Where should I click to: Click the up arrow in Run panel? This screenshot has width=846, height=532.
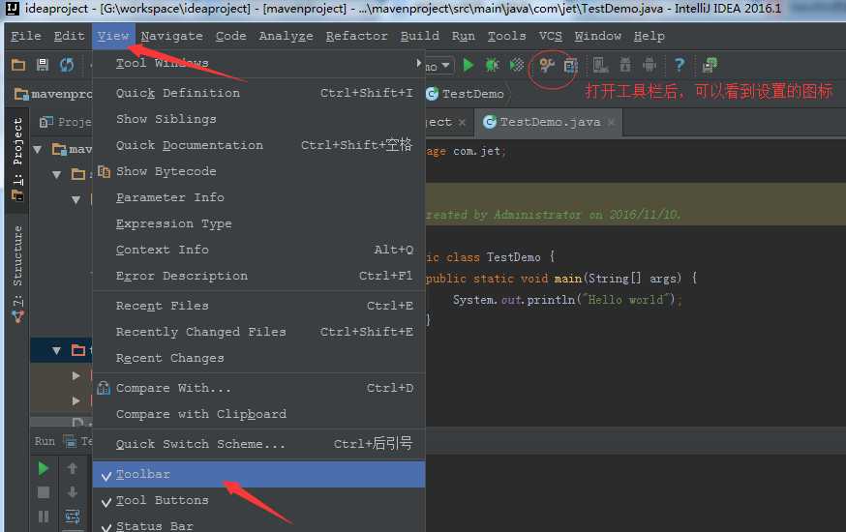point(73,468)
